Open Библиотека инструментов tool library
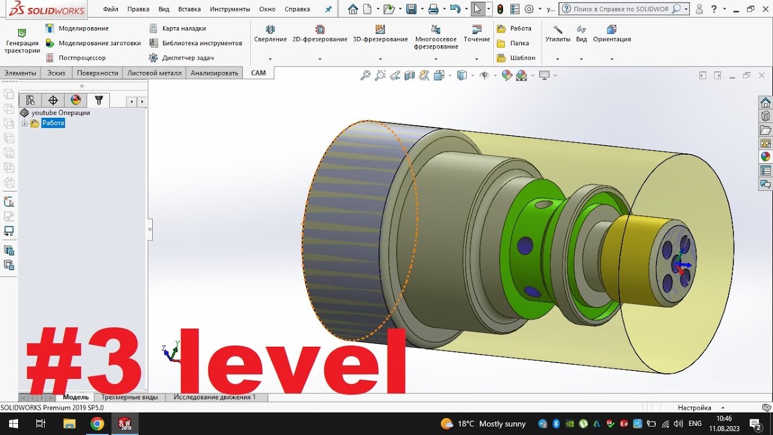 (x=195, y=43)
